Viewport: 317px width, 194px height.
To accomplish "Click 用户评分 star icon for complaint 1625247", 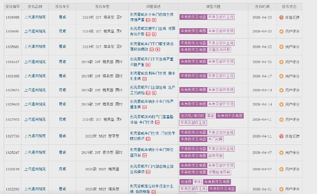I will pyautogui.click(x=281, y=153).
